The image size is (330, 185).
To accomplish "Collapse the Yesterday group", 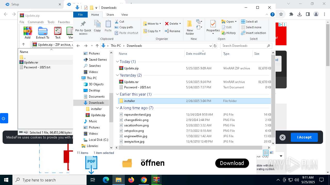I will pos(118,75).
